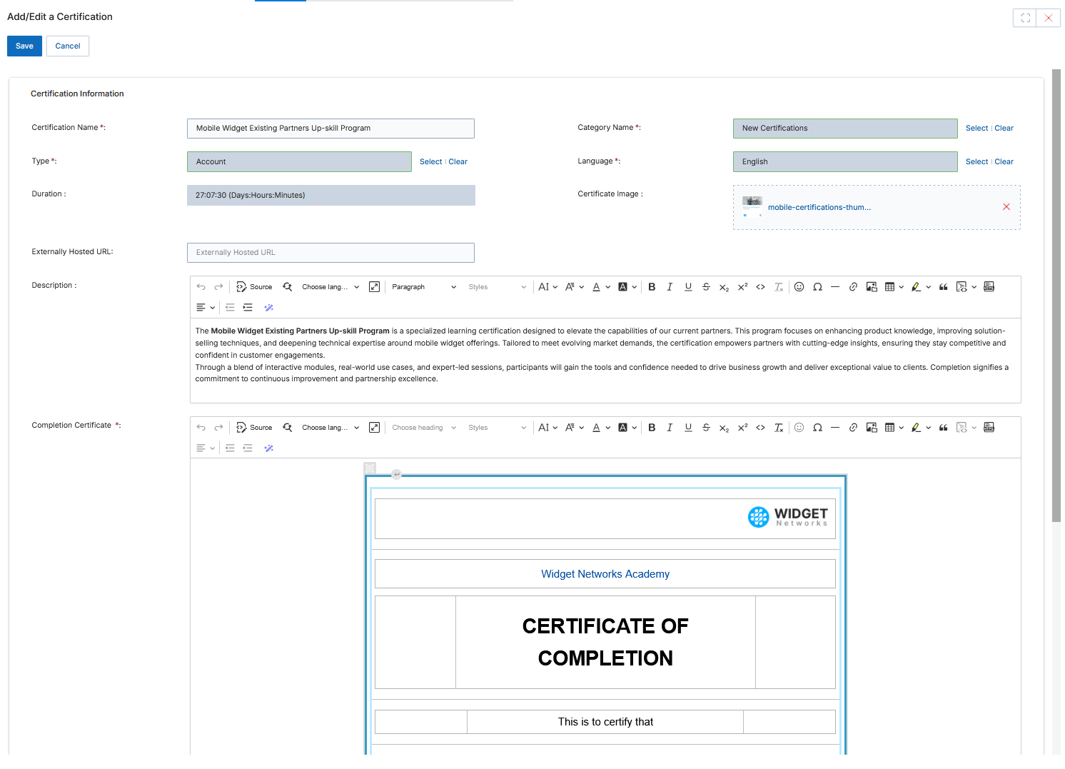Increase indent in Description editor
The height and width of the screenshot is (769, 1065).
pyautogui.click(x=248, y=308)
